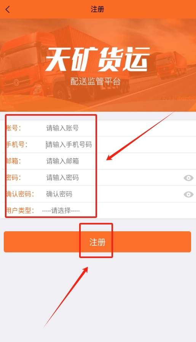
Task: Open the 用户类型 请选择 dropdown
Action: [61, 211]
